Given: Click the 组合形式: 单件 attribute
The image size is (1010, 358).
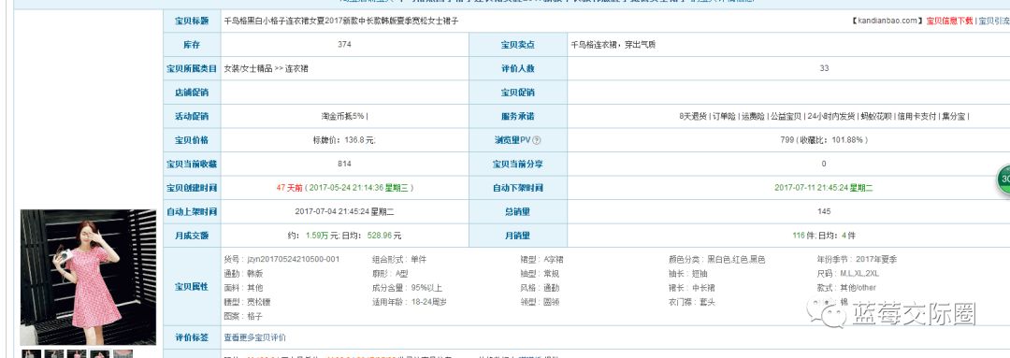Looking at the screenshot, I should [398, 260].
